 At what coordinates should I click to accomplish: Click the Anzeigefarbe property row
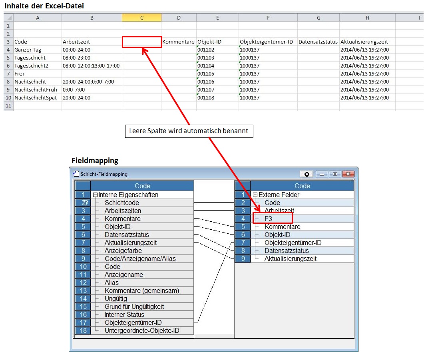[123, 251]
